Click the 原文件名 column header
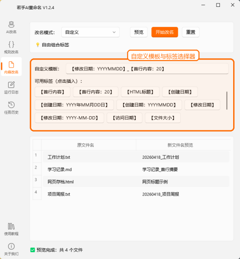Image resolution: width=240 pixels, height=259 pixels. click(x=89, y=145)
